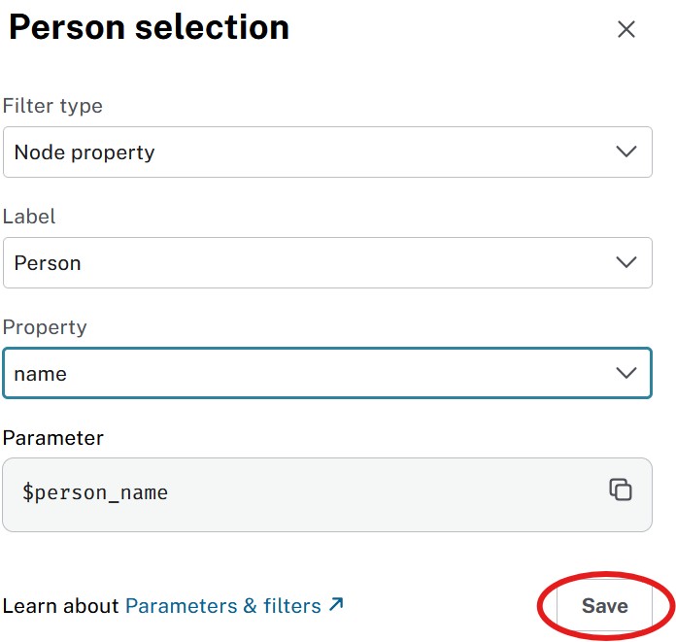Viewport: 676px width, 642px height.
Task: Click the chevron in the Property field
Action: click(x=626, y=373)
